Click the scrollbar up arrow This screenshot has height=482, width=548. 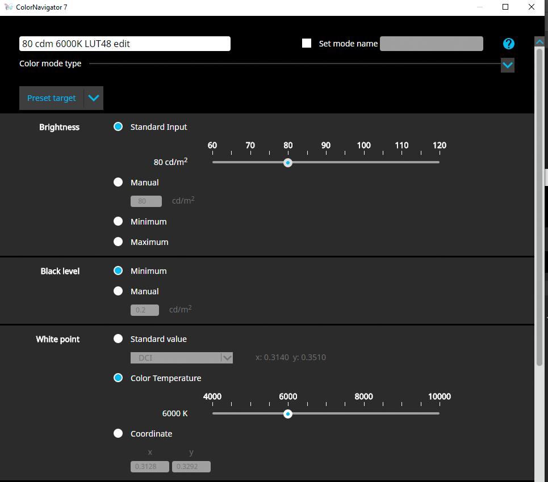click(539, 41)
